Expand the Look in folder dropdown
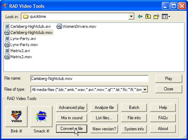 click(x=131, y=16)
